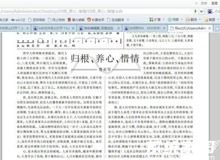Screen dimensions: 220x160
Task: Open the 查看 menu
Action: click(214, 3)
